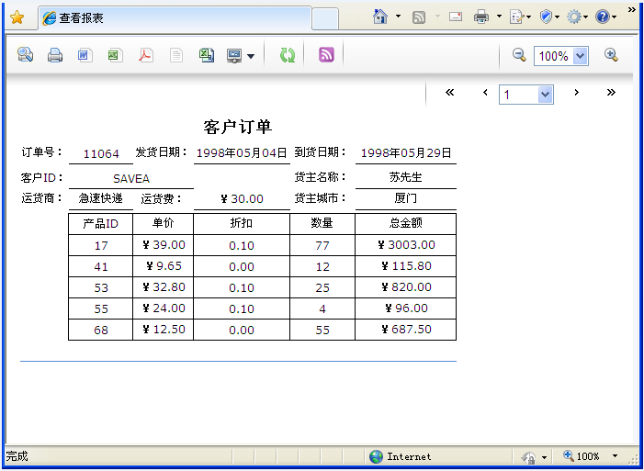Click the browser Home icon
644x471 pixels.
[380, 17]
